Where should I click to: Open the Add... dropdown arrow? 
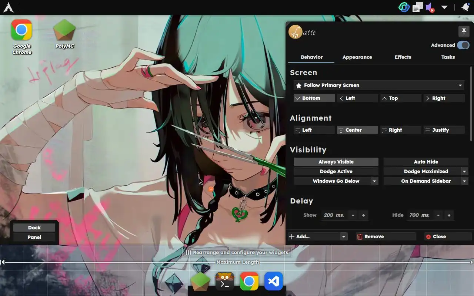(x=344, y=236)
